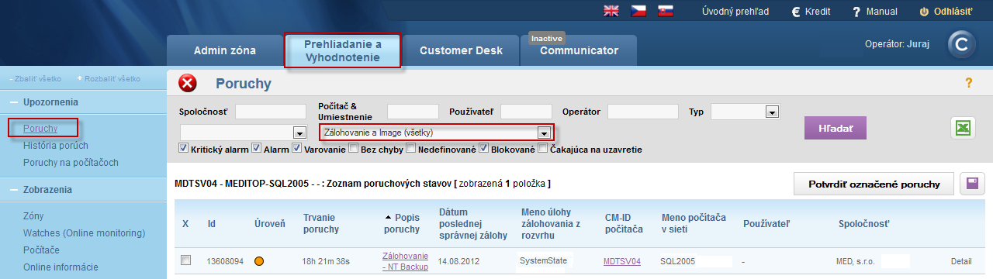Open Online informácie in sidebar
This screenshot has width=993, height=279.
(x=61, y=267)
